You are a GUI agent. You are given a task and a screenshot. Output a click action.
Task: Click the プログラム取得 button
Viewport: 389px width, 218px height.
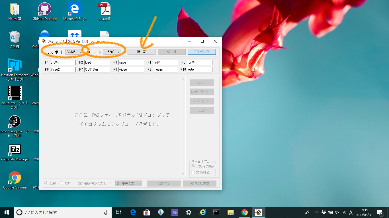point(199,183)
